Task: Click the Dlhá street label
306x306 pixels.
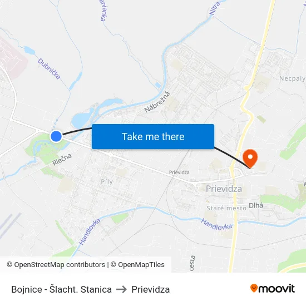Action: [x=256, y=205]
